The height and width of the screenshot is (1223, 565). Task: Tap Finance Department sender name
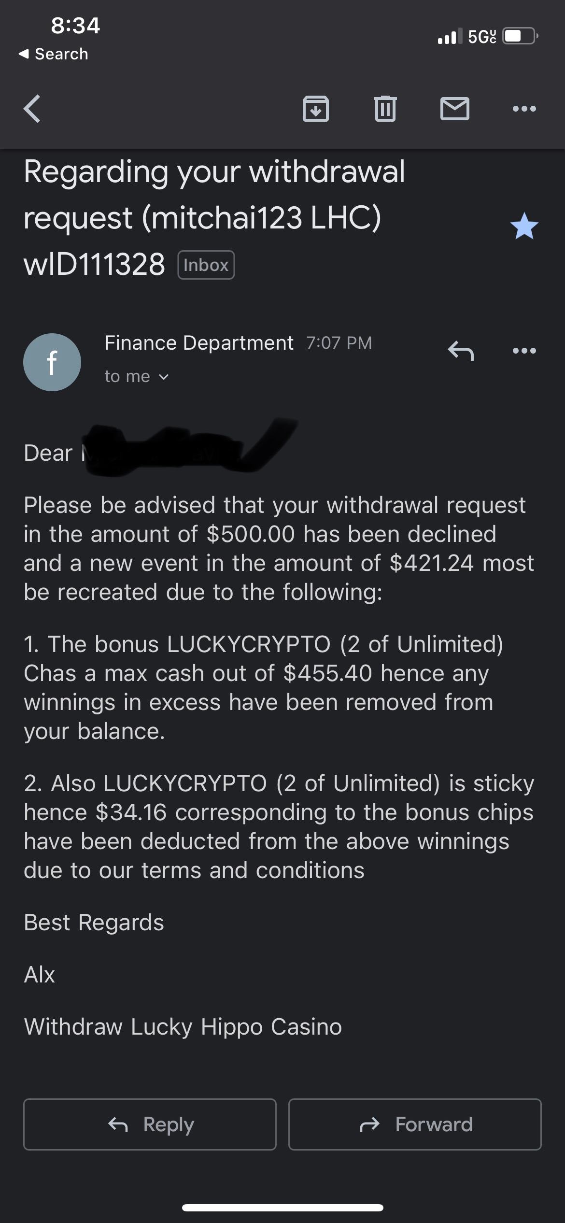199,343
